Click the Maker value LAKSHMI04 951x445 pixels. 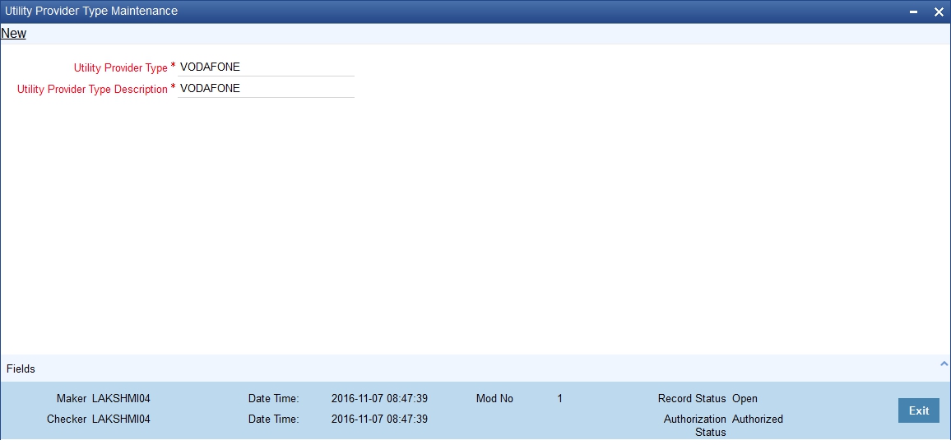click(x=121, y=398)
